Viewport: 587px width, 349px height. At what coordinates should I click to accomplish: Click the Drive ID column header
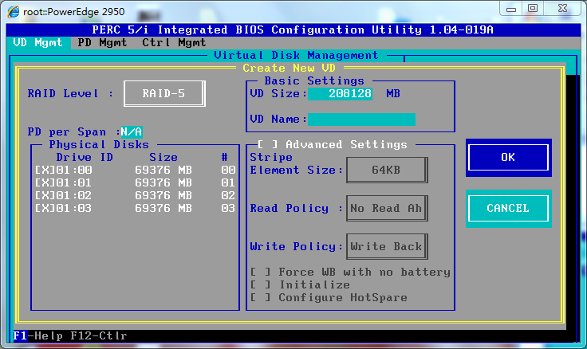85,158
